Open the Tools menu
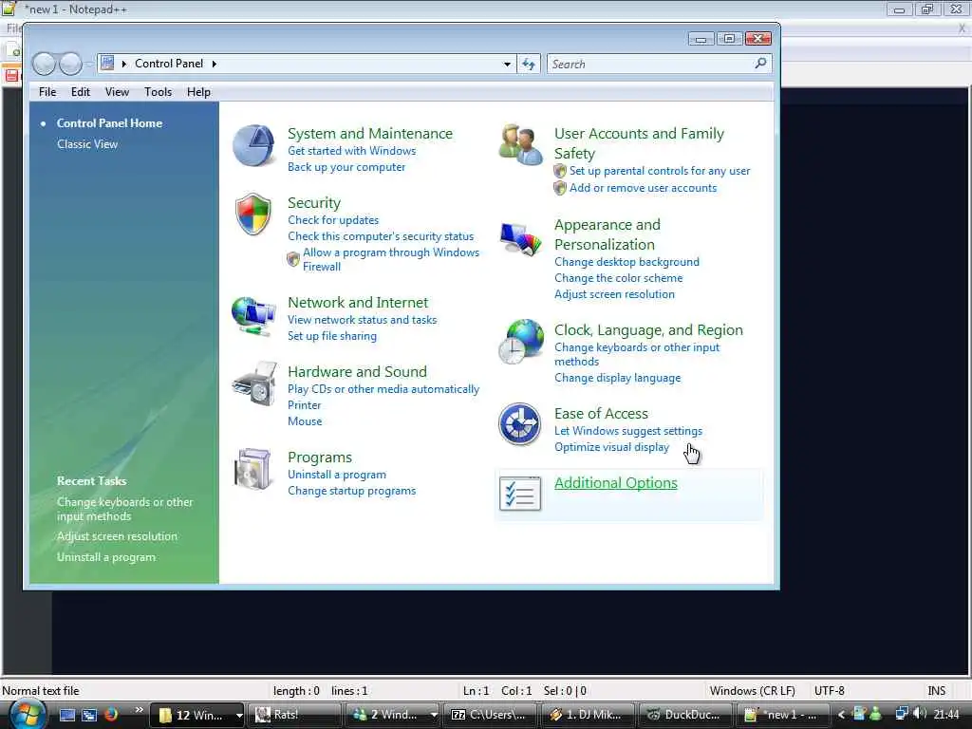The height and width of the screenshot is (729, 972). click(x=158, y=92)
